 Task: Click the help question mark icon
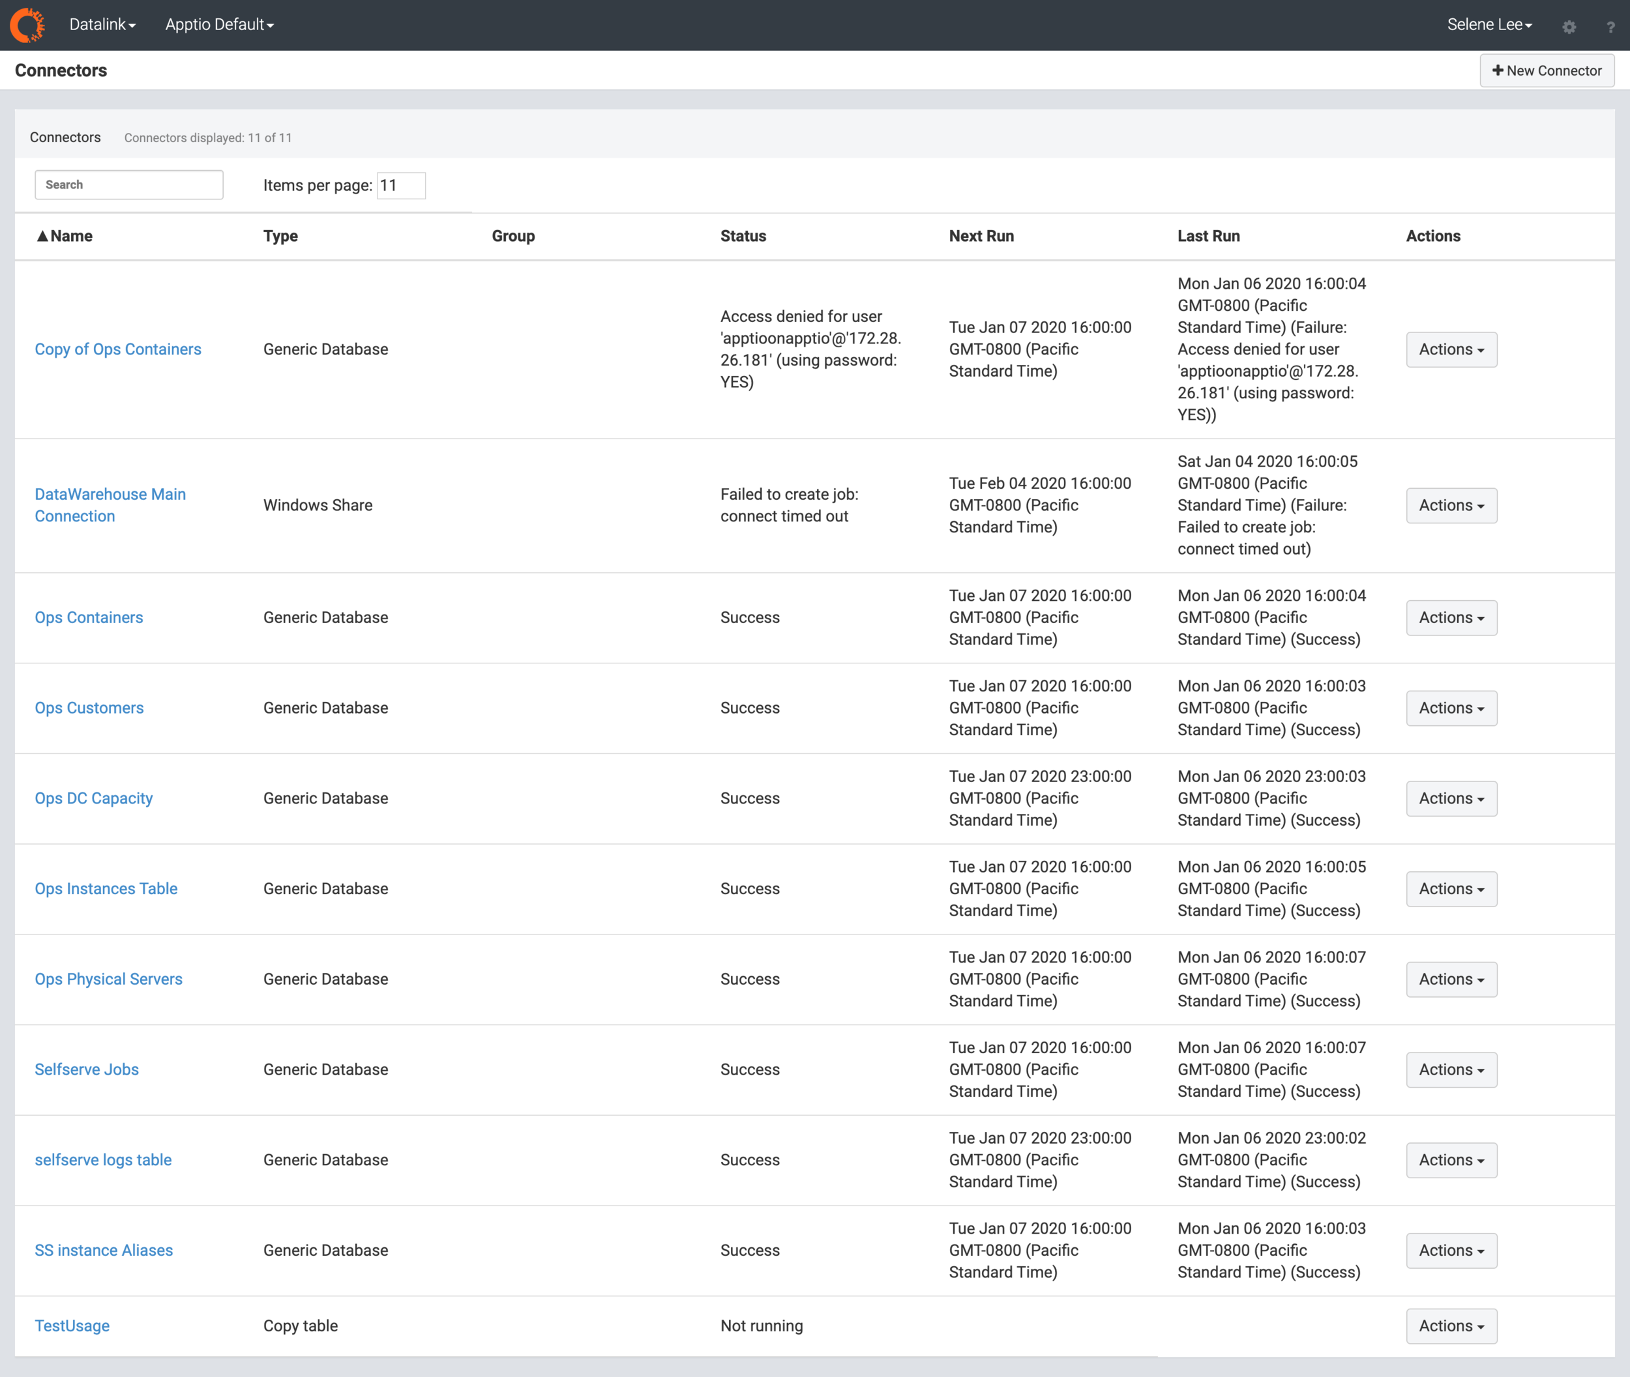tap(1610, 27)
